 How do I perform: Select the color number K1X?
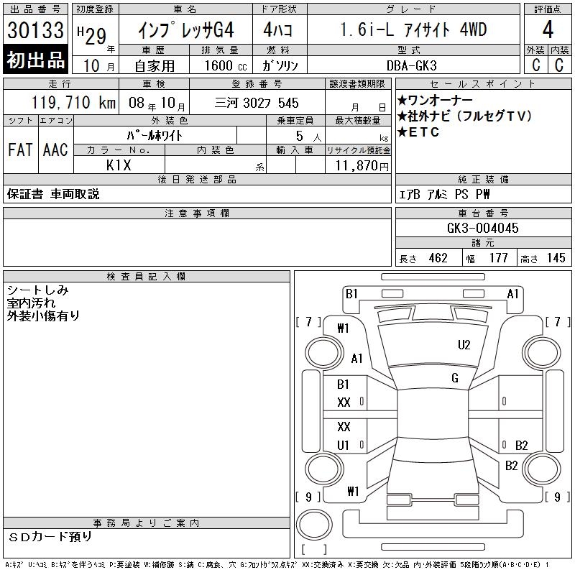(x=119, y=165)
